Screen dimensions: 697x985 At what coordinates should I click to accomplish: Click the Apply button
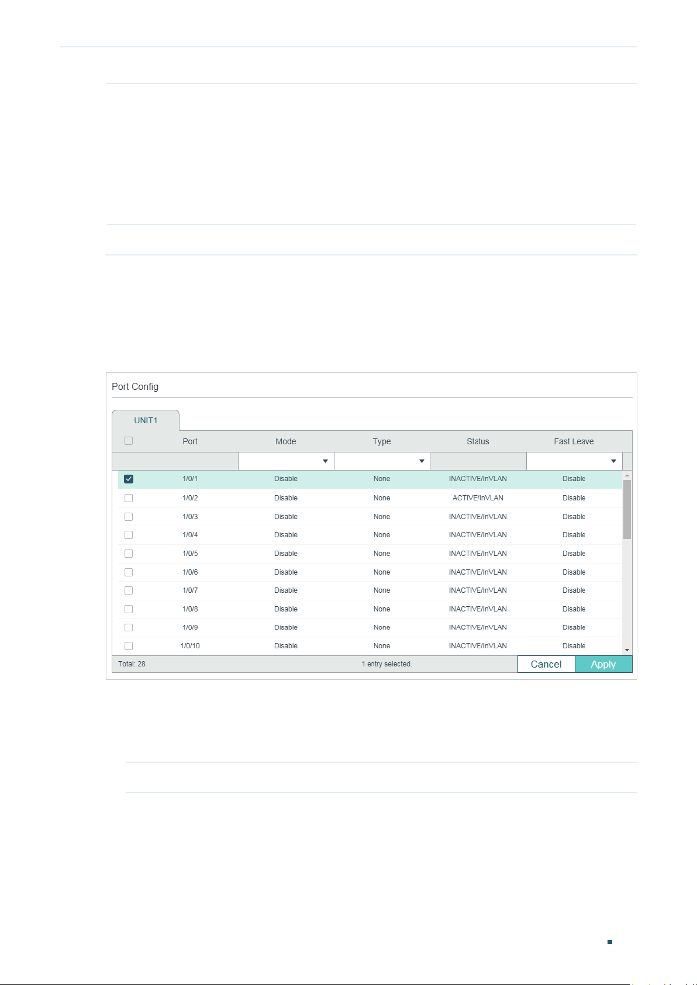pyautogui.click(x=603, y=664)
